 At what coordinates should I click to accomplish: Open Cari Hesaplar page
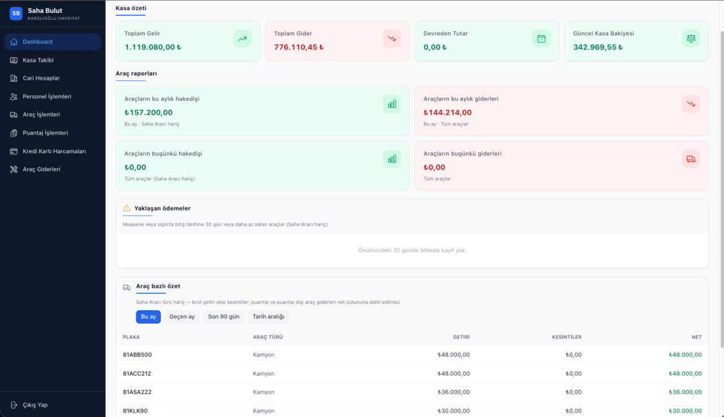point(41,78)
